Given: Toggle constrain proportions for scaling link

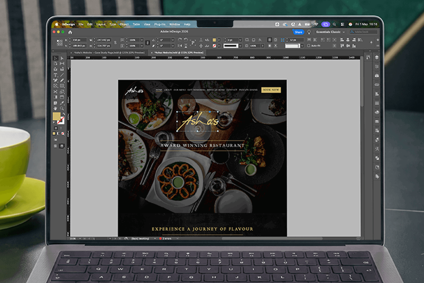Looking at the screenshot, I should (x=147, y=43).
